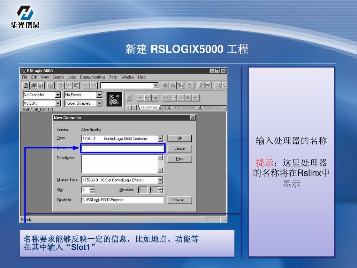Click the Help button in New Controller dialog
Viewport: 357px width, 268px height.
(x=180, y=159)
